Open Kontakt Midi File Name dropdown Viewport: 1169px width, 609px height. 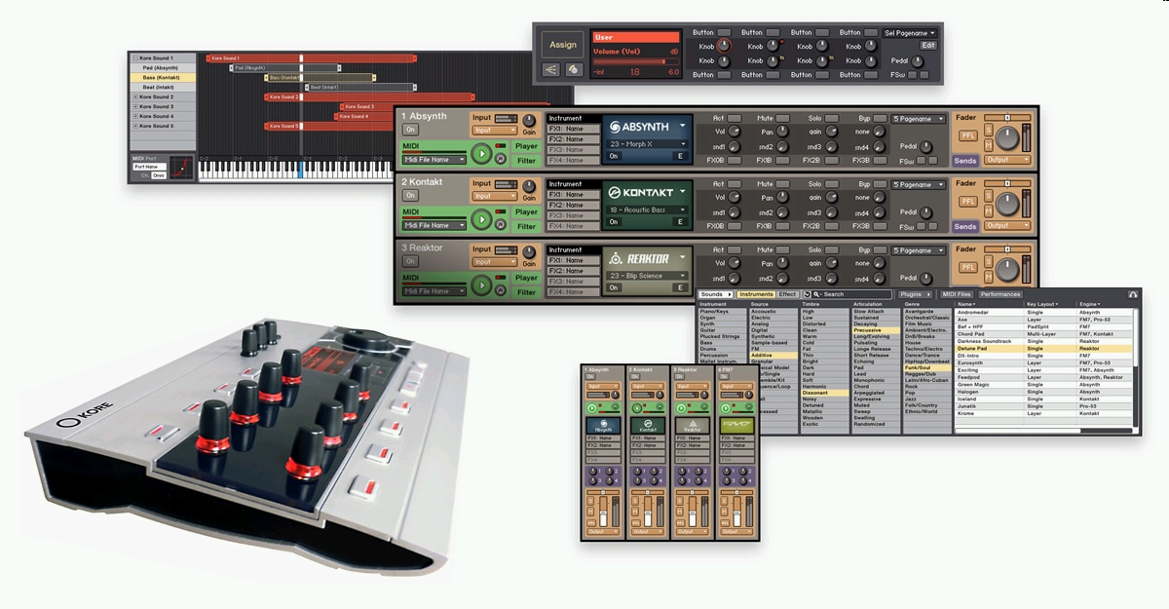(434, 225)
